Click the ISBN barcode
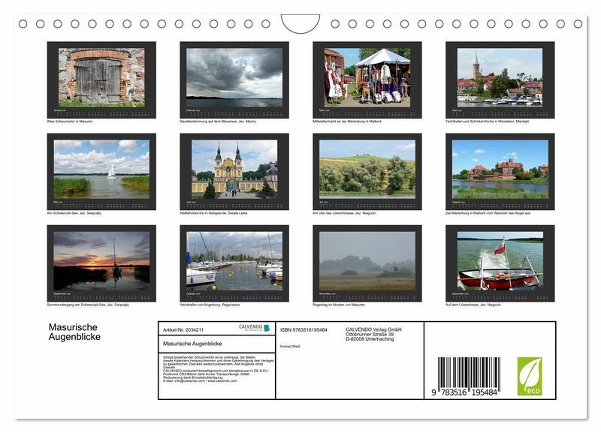The width and height of the screenshot is (601, 433). tap(468, 376)
